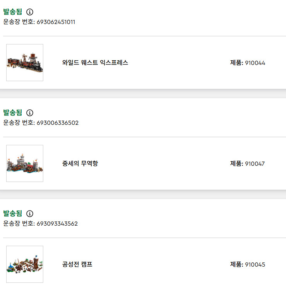Click tracking number 693062451011
The image size is (286, 289).
click(56, 22)
